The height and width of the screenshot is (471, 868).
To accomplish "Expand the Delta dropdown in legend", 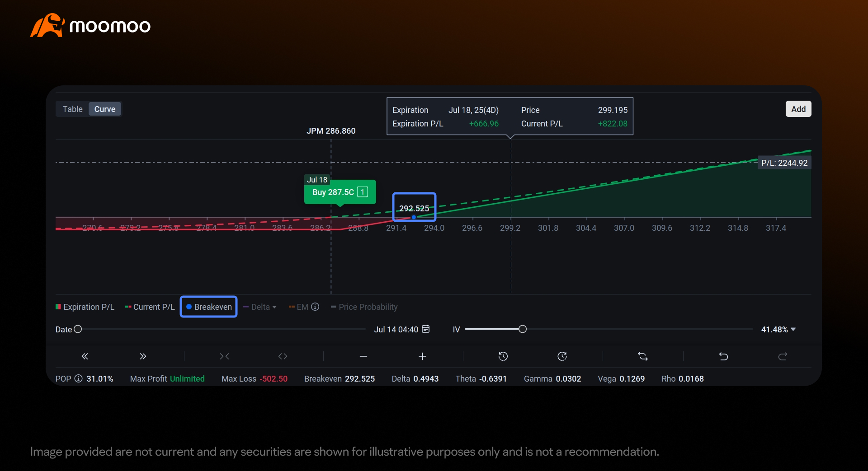I will (x=260, y=307).
